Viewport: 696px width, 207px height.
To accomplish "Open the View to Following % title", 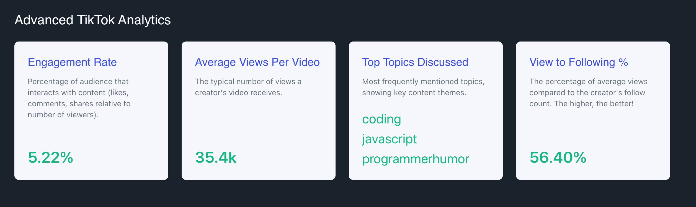I will click(x=579, y=62).
